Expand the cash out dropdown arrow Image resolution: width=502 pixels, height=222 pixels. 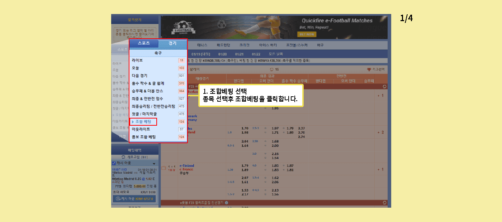[154, 164]
